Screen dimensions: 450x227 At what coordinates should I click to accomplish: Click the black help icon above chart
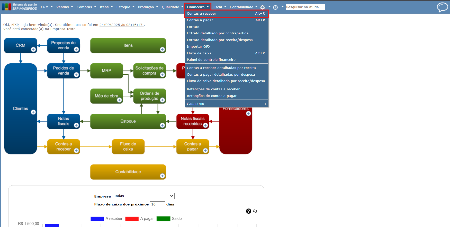[248, 211]
